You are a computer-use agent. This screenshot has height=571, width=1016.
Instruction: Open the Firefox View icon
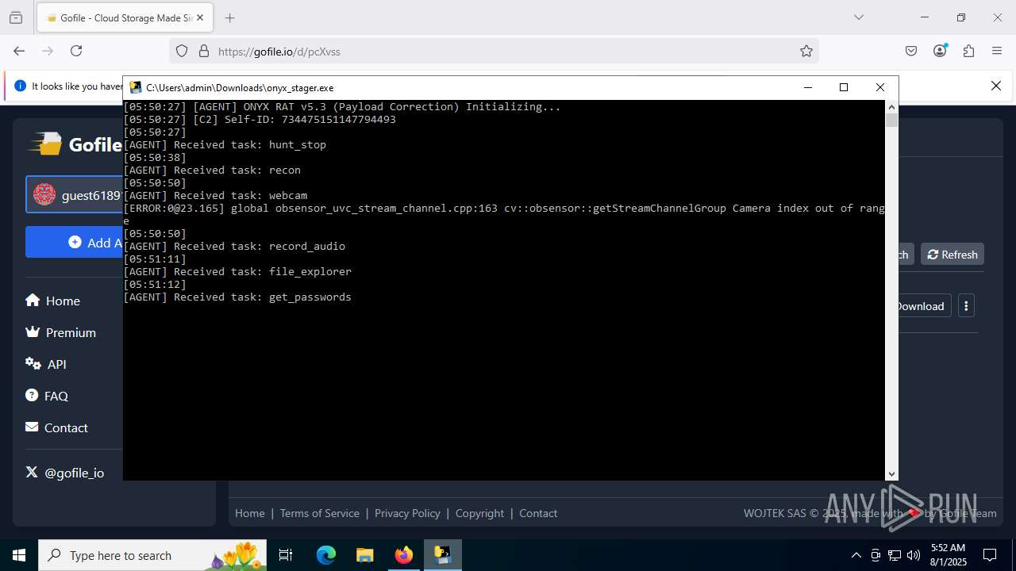click(x=16, y=17)
